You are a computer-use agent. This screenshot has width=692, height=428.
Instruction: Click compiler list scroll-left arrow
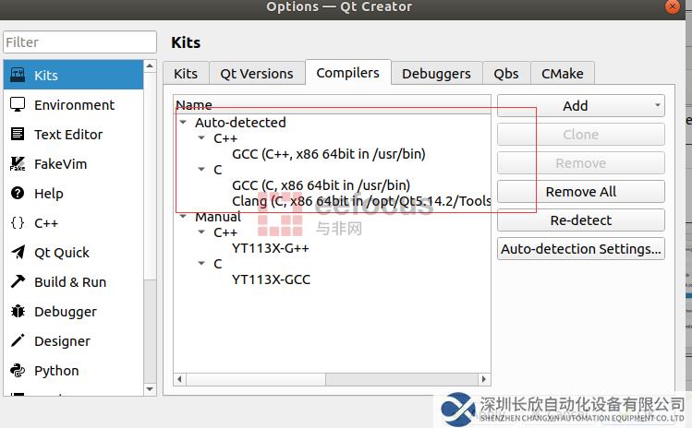coord(179,379)
